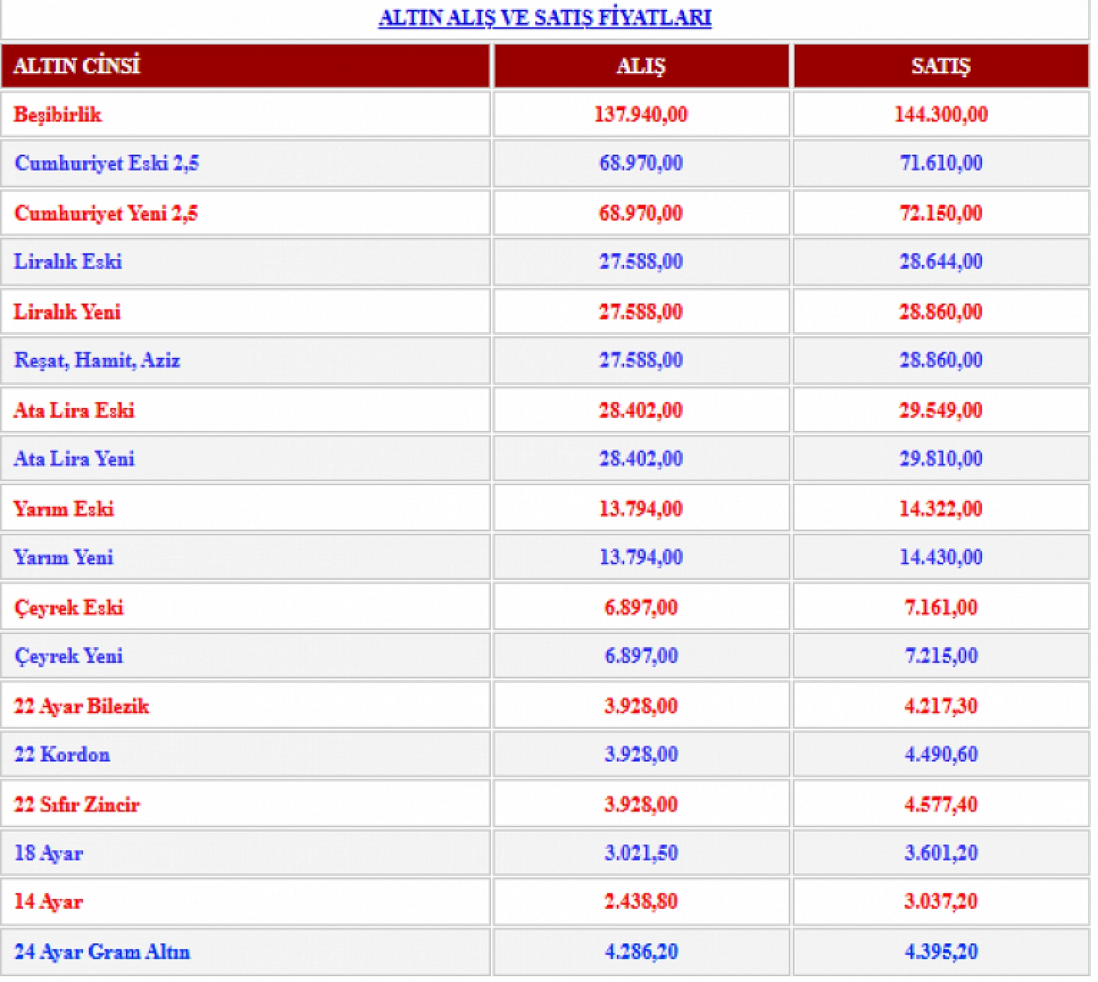The width and height of the screenshot is (1098, 982).
Task: Select the Beşibirlik row label
Action: (57, 115)
